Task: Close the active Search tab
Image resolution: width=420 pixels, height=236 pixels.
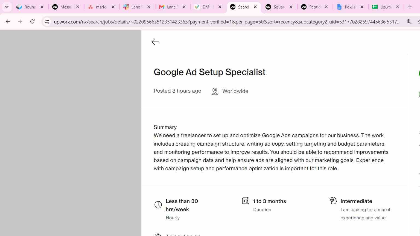Action: pos(255,7)
